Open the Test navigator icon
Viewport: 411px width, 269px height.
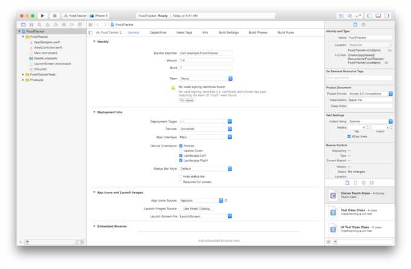[56, 25]
